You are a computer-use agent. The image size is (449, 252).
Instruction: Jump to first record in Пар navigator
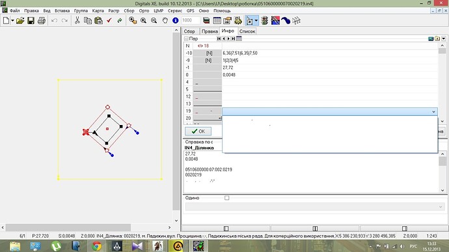(219, 38)
